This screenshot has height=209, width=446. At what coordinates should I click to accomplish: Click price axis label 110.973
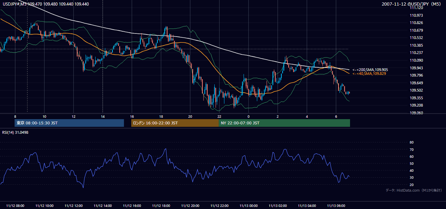click(x=416, y=15)
